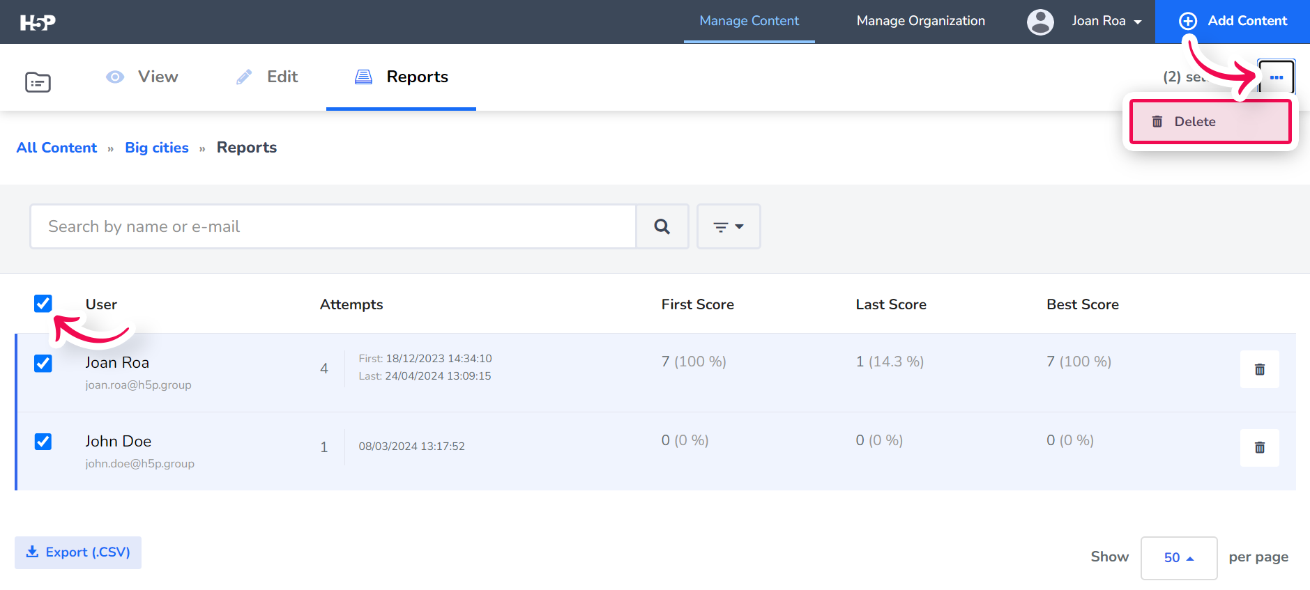This screenshot has width=1310, height=590.
Task: Click the magnifier search button
Action: (662, 226)
